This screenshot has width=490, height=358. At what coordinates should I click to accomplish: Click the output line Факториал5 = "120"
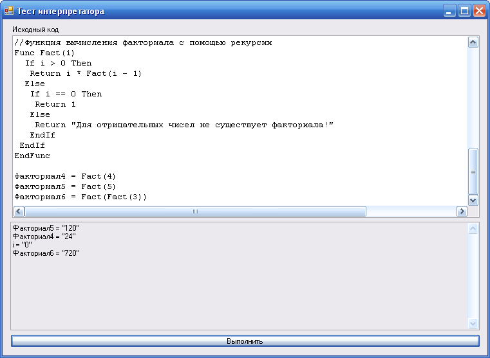point(46,228)
